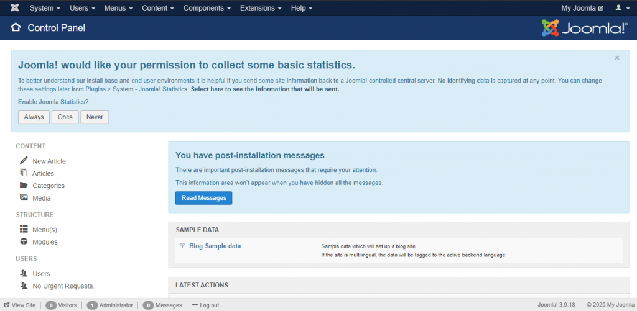The height and width of the screenshot is (311, 637).
Task: Open Media manager link
Action: (42, 198)
